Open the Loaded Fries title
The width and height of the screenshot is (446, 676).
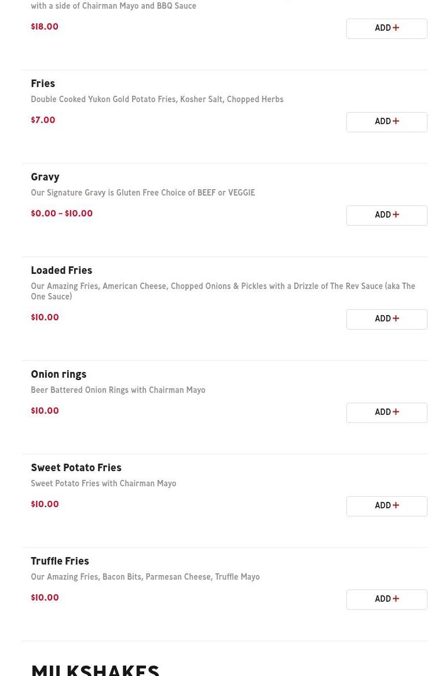coord(61,271)
